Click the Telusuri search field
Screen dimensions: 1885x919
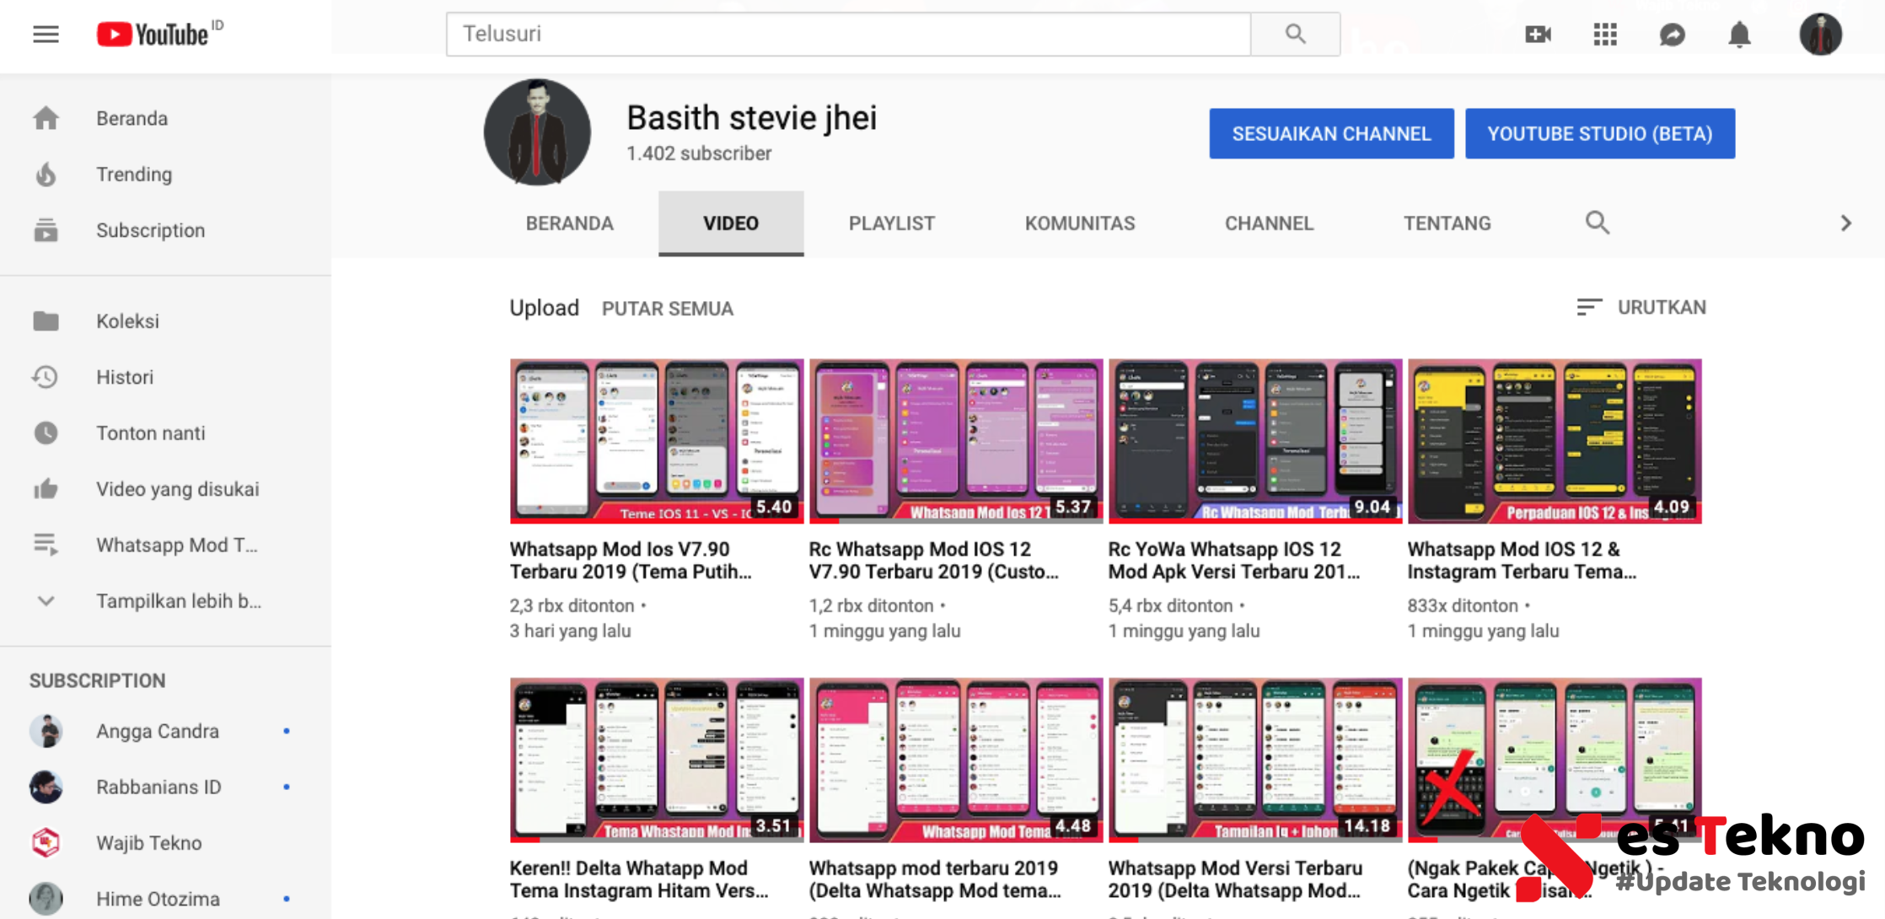(847, 35)
